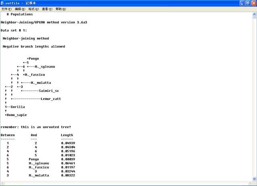Open the 帮助(H) menu
The height and width of the screenshot is (186, 257).
click(x=61, y=9)
